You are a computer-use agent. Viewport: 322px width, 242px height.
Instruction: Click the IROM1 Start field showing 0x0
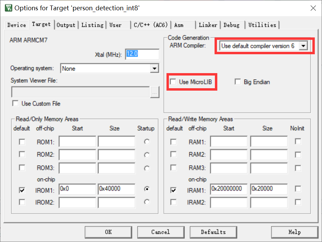point(78,189)
